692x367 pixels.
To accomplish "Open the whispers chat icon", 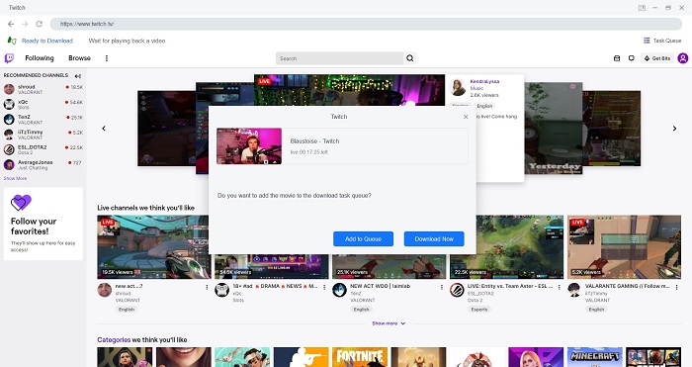I will point(631,58).
